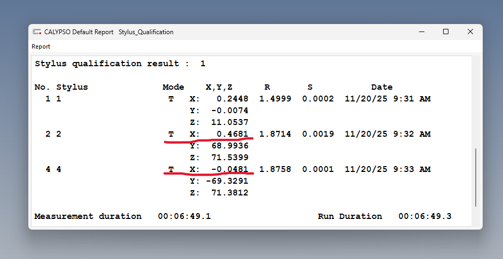Click the X value -0.0481 for stylus 4
Image resolution: width=503 pixels, height=259 pixels.
[x=230, y=169]
